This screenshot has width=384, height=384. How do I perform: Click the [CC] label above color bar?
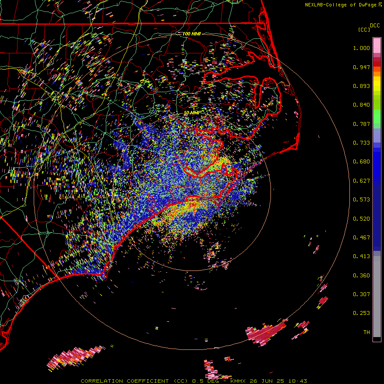[x=364, y=29]
